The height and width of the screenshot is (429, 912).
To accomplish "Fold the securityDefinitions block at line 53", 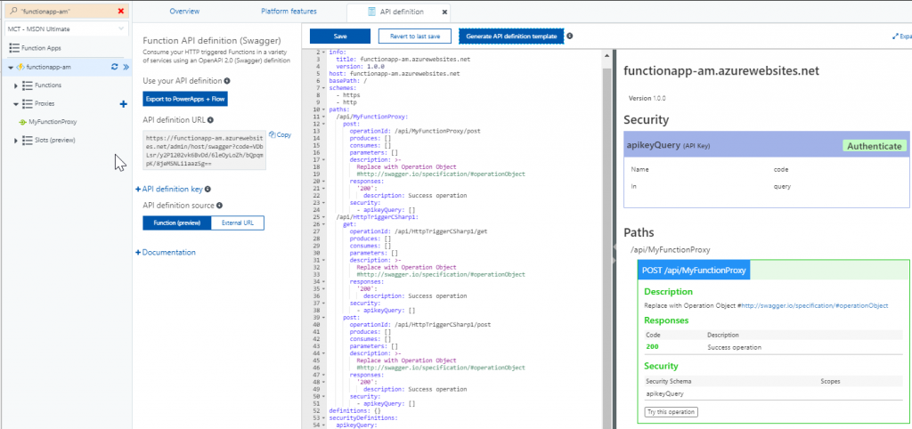I will point(324,417).
